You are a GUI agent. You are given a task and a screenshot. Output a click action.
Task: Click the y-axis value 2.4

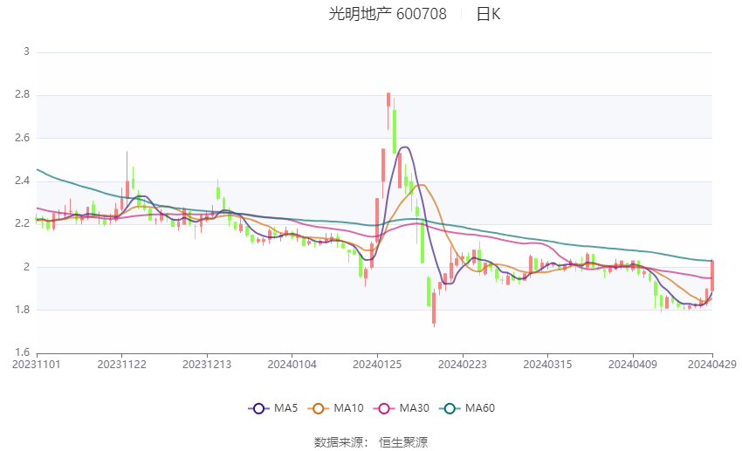coord(22,181)
